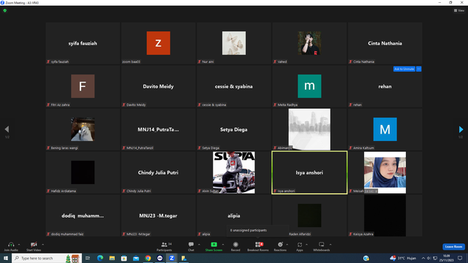468x263 pixels.
Task: Click the dodiq muhamm... name tile
Action: coord(83,216)
